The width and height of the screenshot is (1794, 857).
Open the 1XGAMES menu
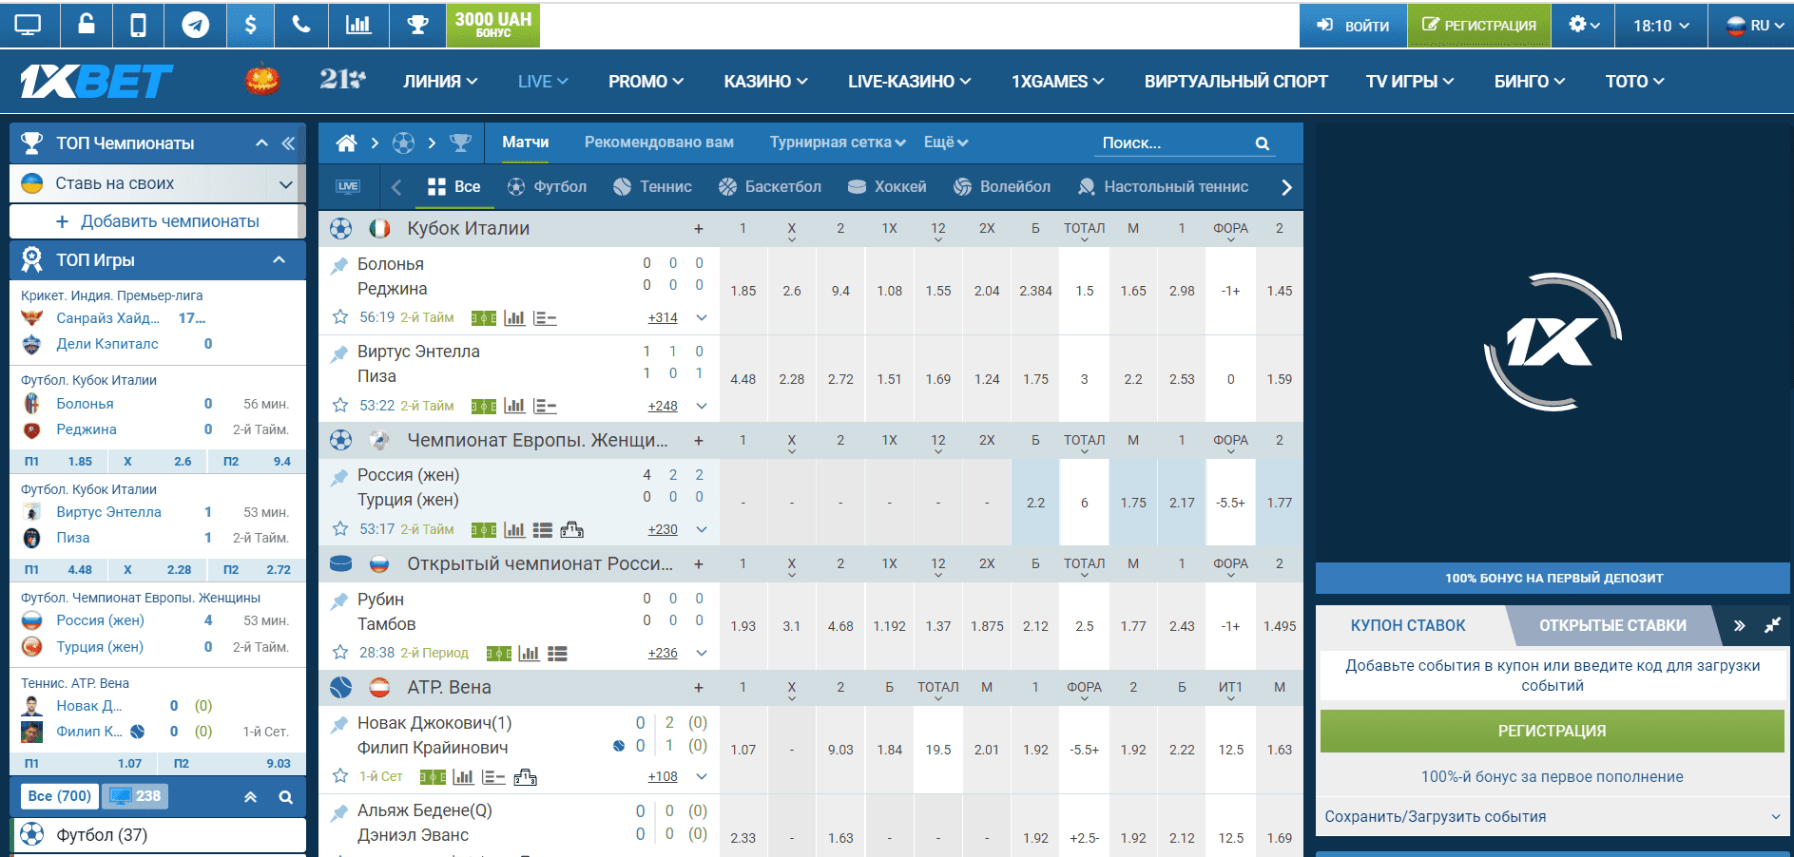click(1057, 82)
